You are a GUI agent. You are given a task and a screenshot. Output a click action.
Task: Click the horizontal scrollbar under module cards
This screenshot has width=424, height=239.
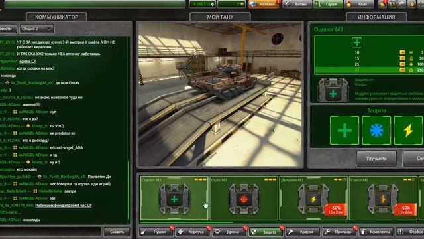click(x=187, y=222)
